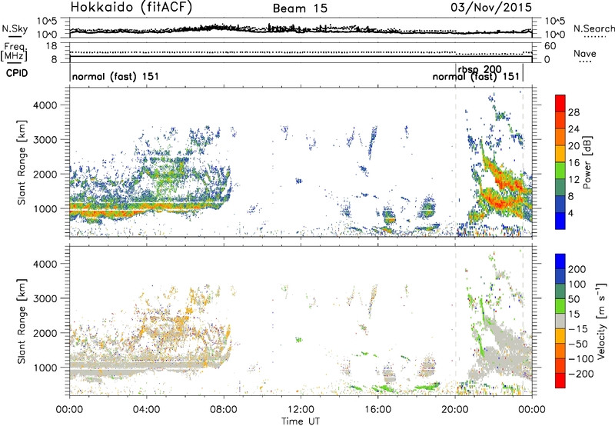Click the solid frequency line in Freq panel
Viewport: 615px width, 426px height.
click(301, 56)
